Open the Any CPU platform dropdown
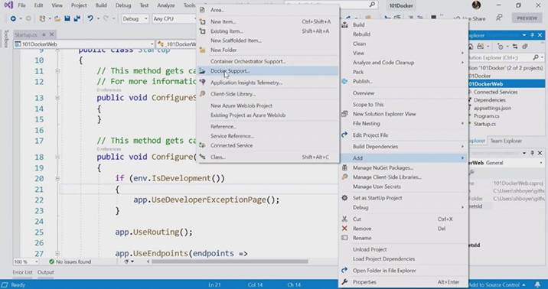This screenshot has width=548, height=289. [173, 19]
